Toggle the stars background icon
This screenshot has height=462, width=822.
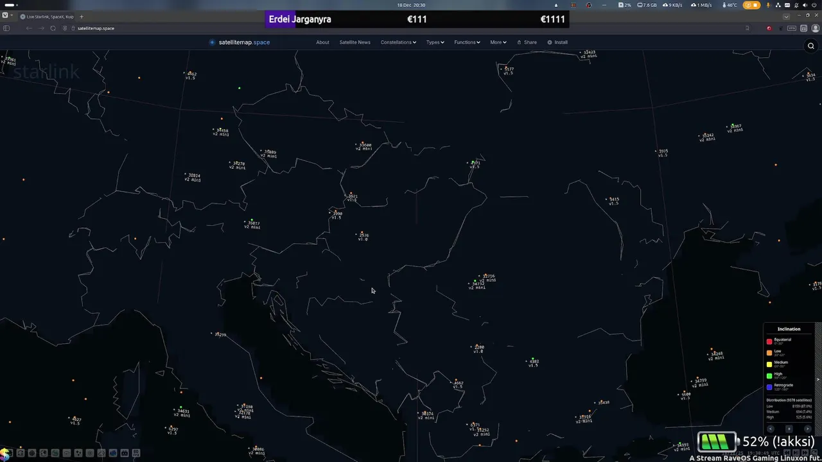(x=78, y=453)
